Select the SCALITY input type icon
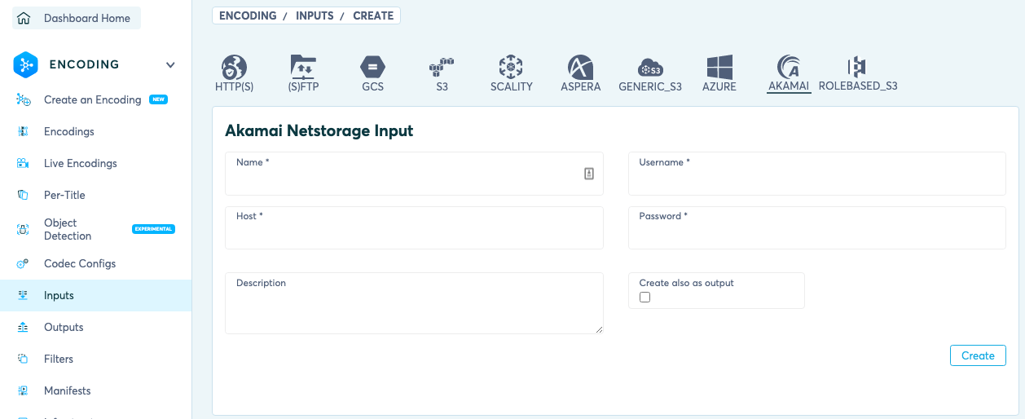The height and width of the screenshot is (419, 1025). [x=511, y=67]
